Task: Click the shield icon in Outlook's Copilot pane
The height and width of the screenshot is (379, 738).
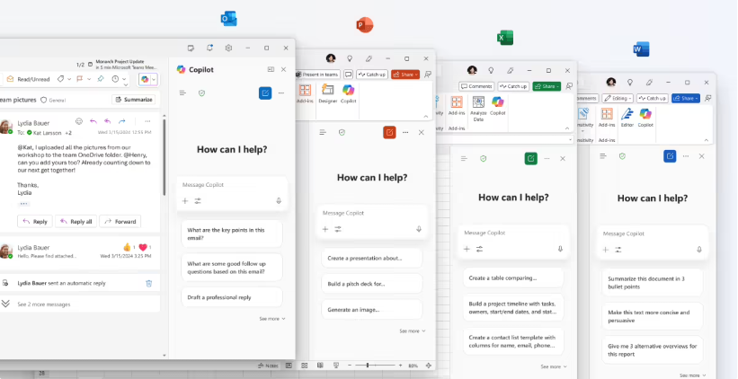Action: [x=202, y=93]
